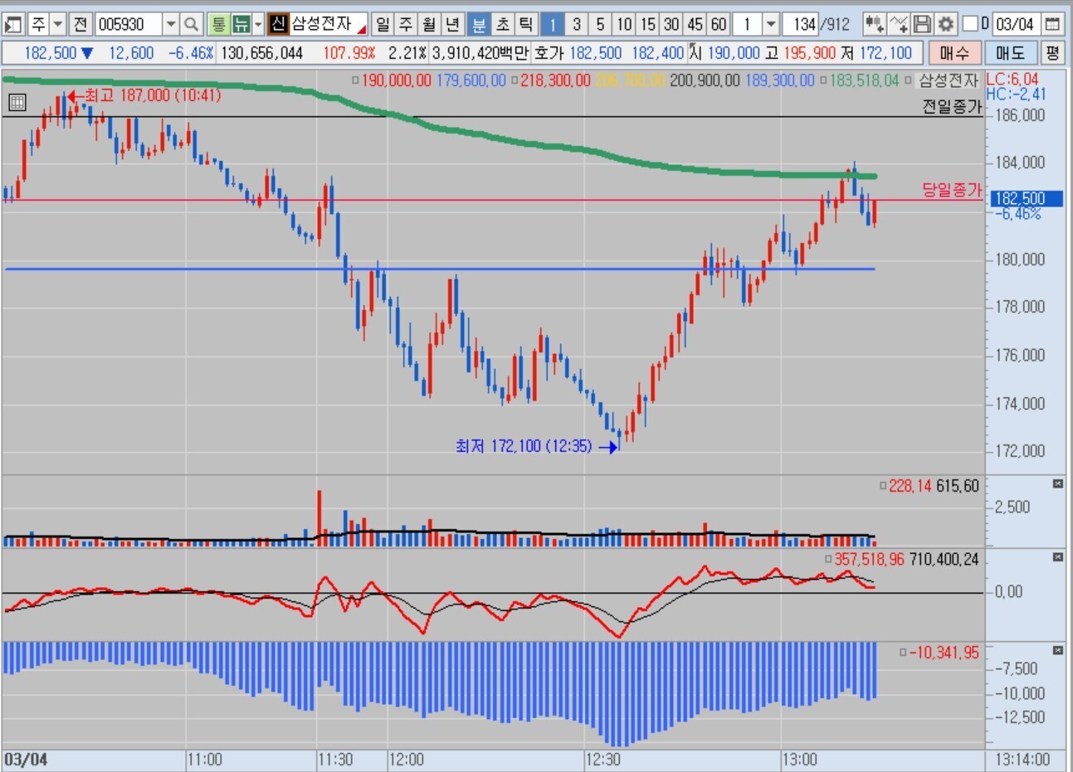Expand the stock code 005930 dropdown
1073x772 pixels.
point(171,24)
